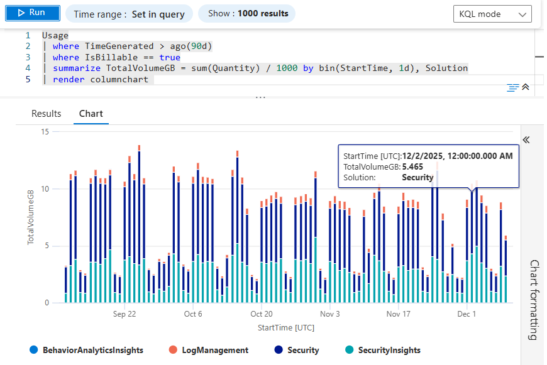
Task: Collapse the query editor with double chevron
Action: tap(526, 87)
